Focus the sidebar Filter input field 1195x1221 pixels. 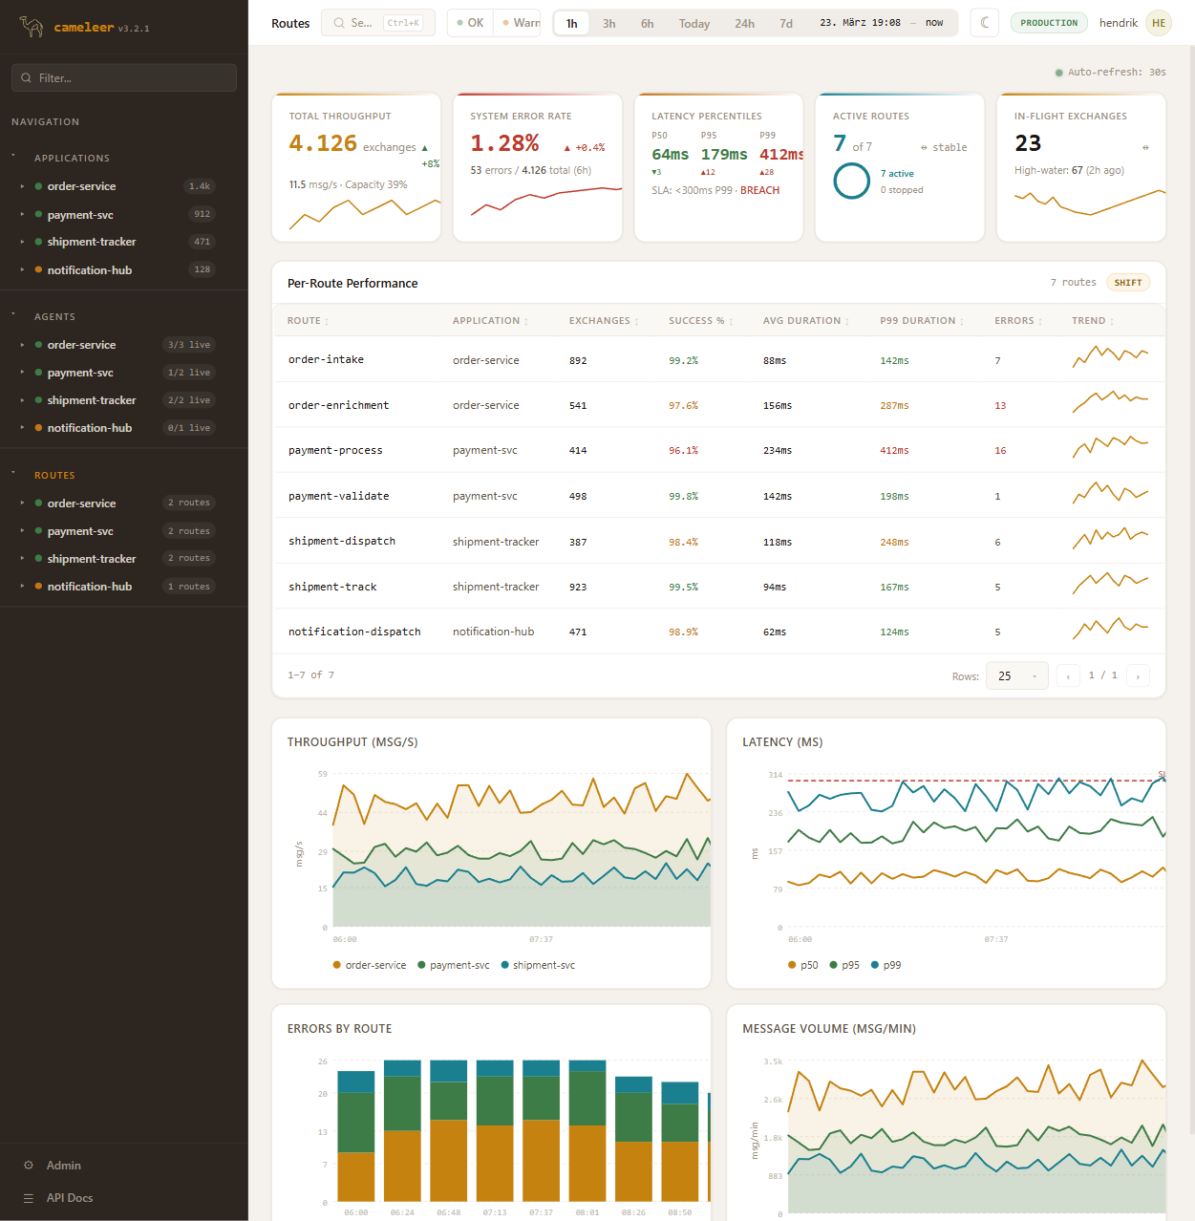coord(124,78)
